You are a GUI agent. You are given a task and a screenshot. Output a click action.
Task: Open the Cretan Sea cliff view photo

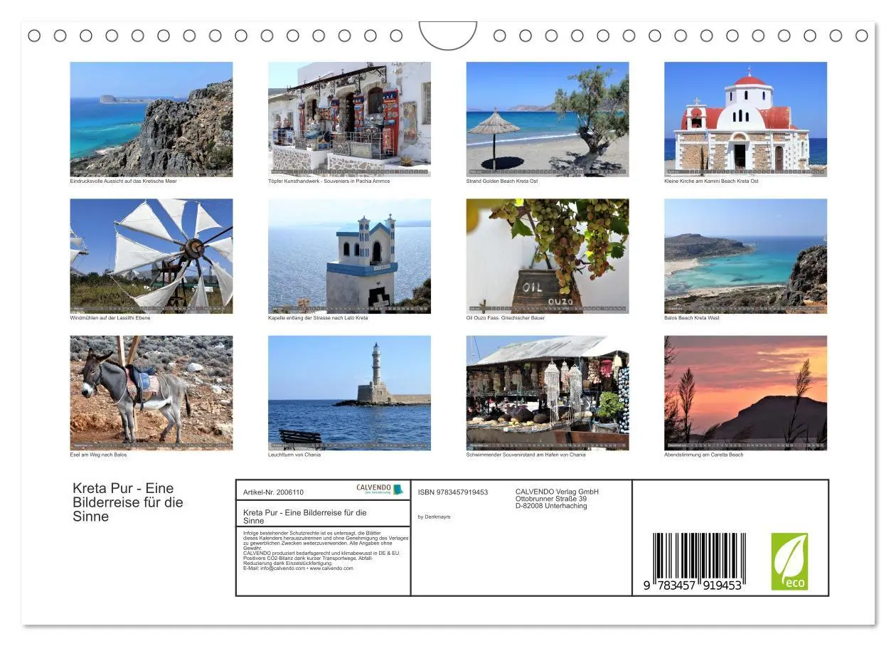(151, 119)
